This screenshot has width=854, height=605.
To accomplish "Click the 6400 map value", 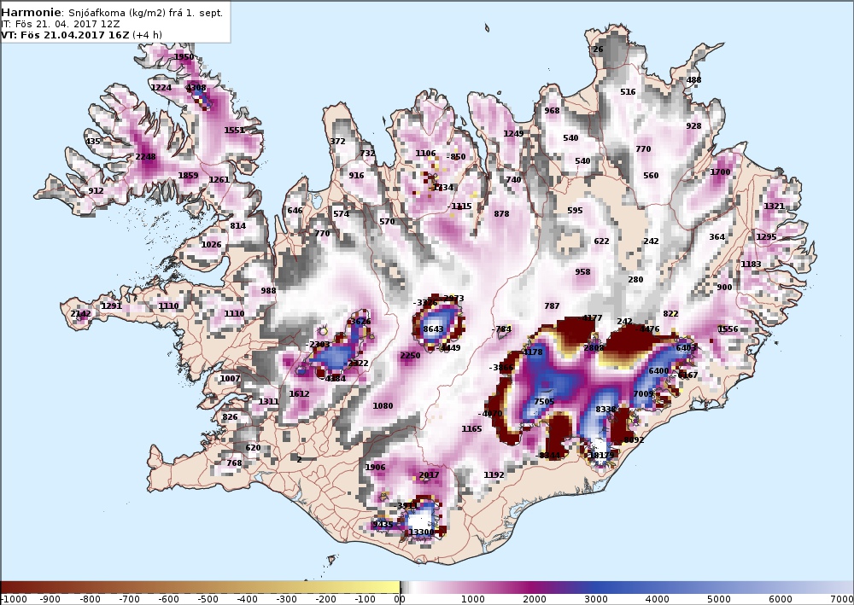I will (x=658, y=371).
